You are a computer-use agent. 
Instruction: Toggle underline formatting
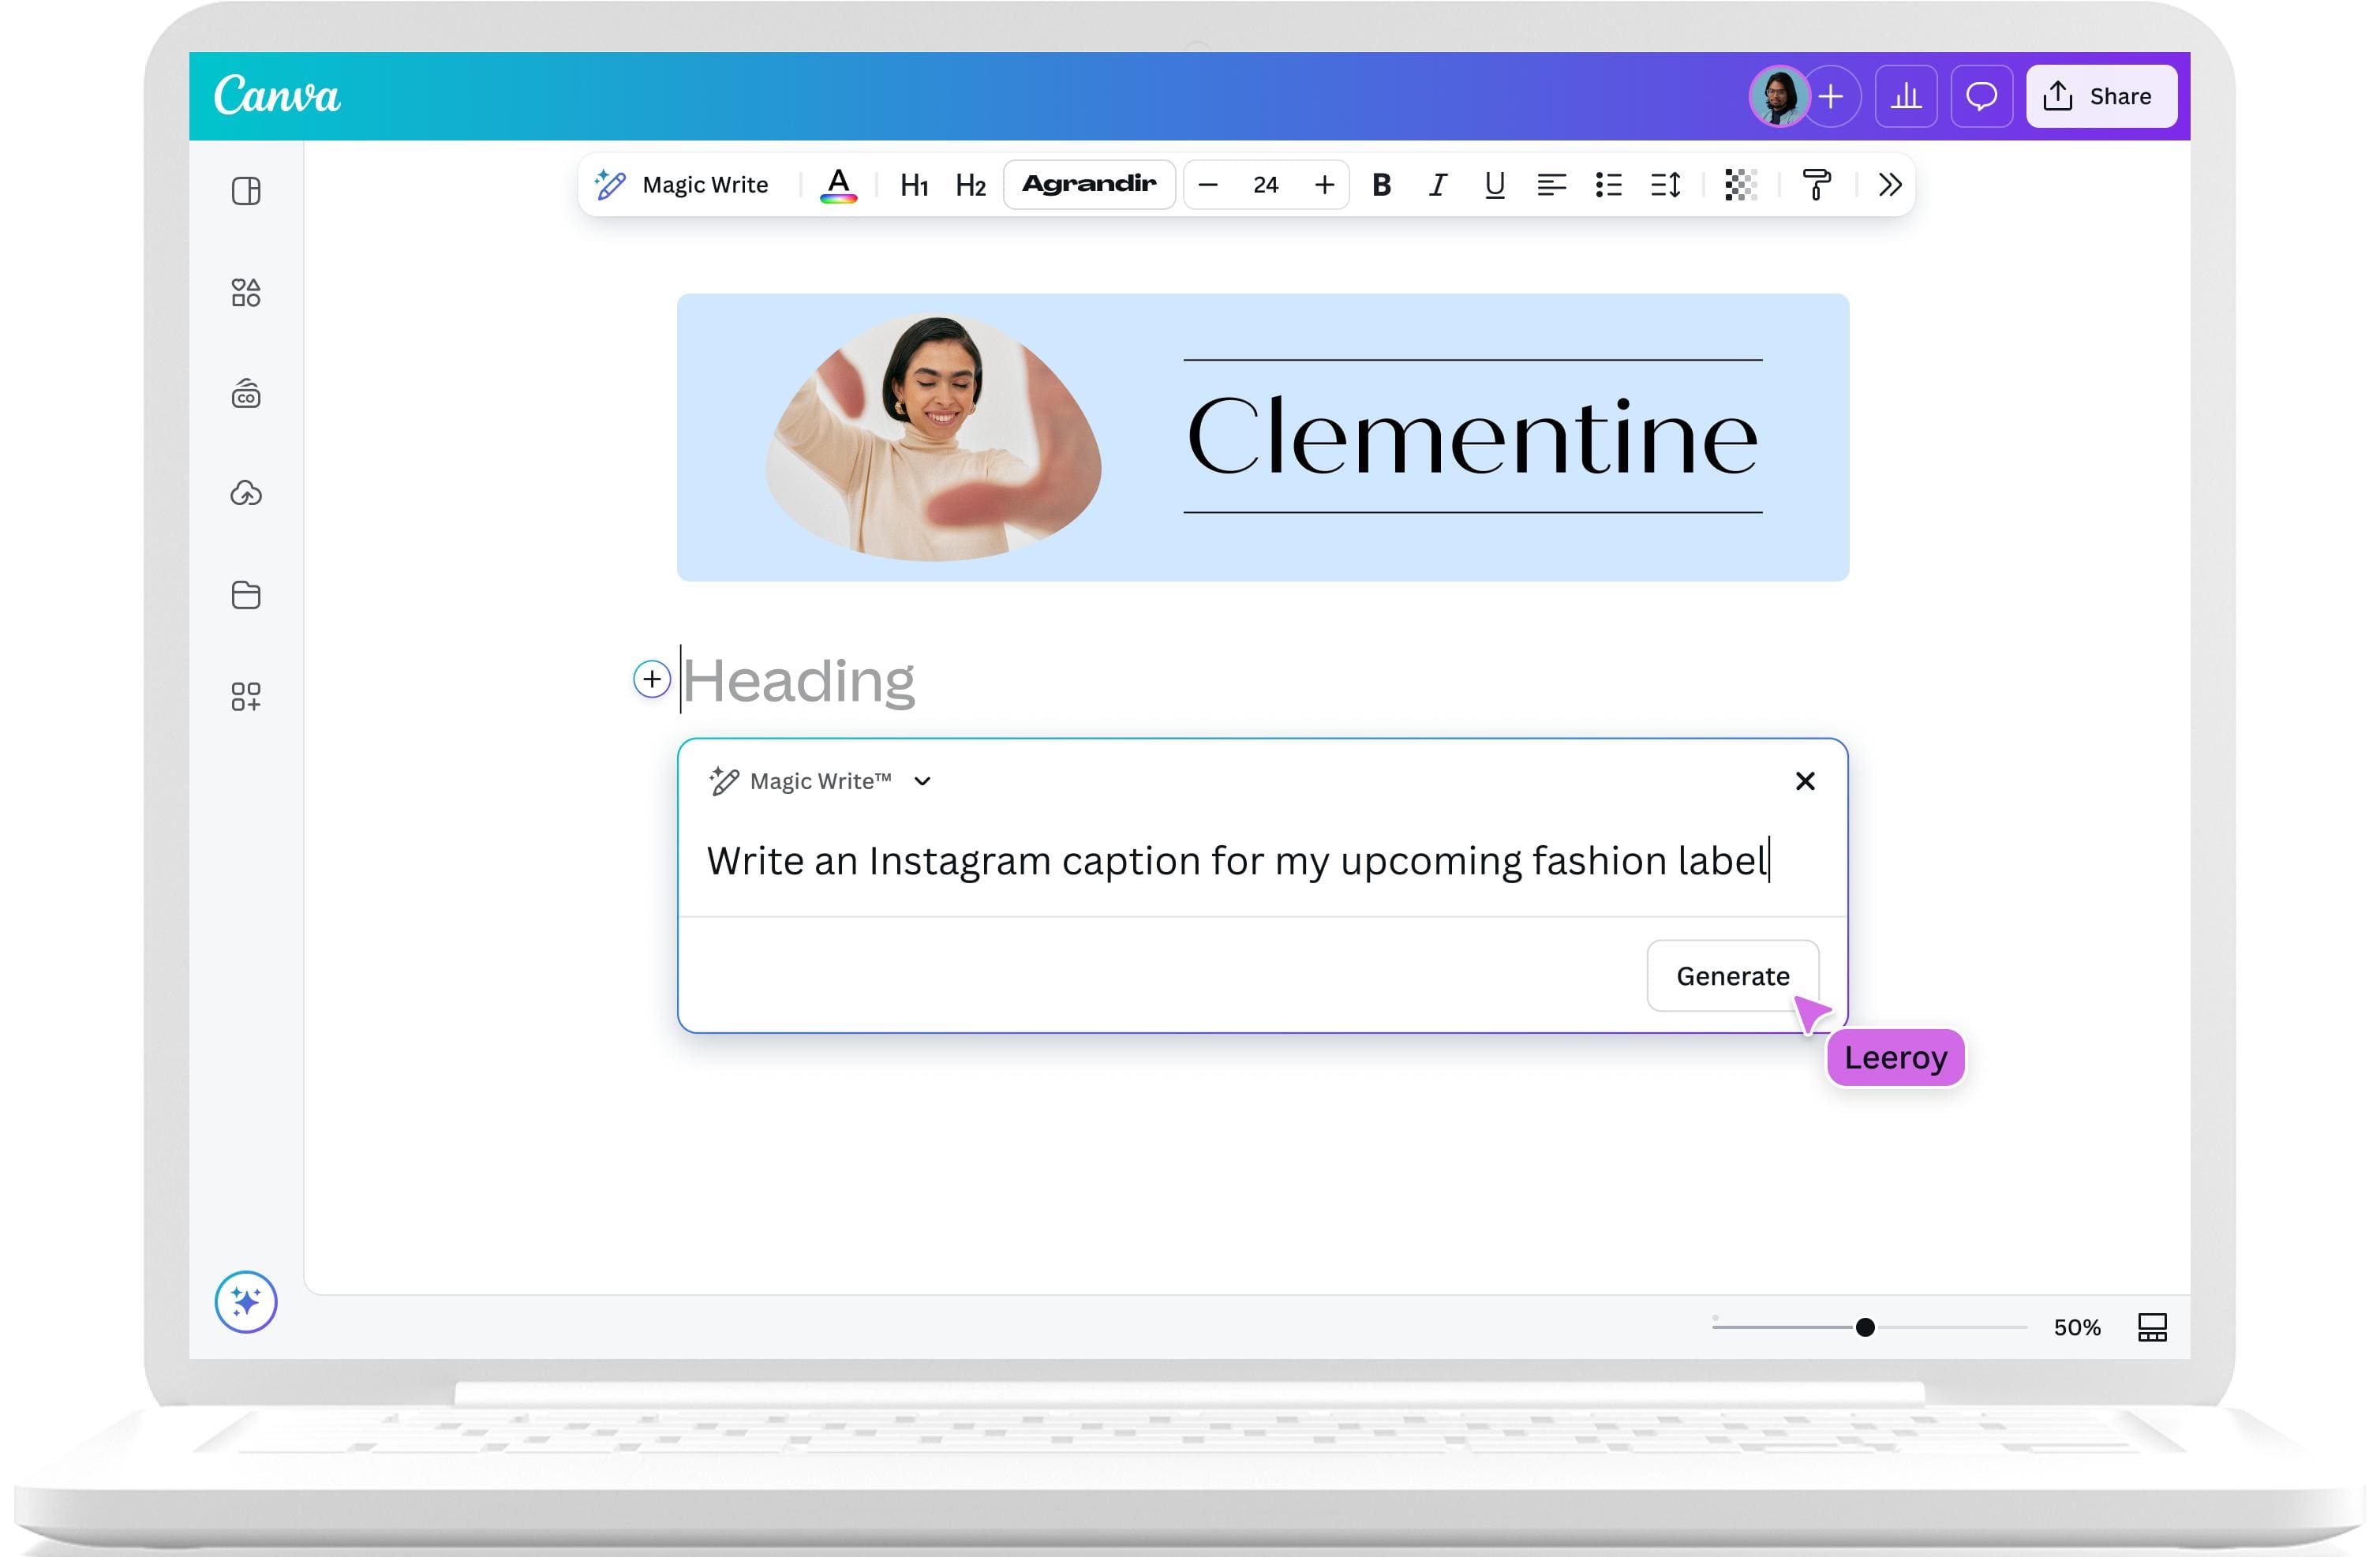tap(1495, 185)
